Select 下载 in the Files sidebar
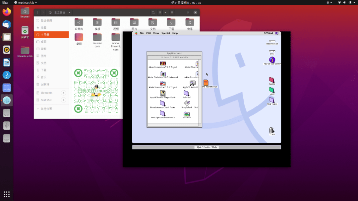Screen dimensions: 358x201 click(x=51, y=70)
